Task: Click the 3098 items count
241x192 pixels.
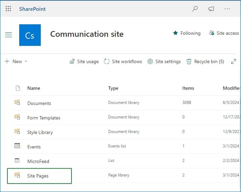Action: (x=187, y=103)
